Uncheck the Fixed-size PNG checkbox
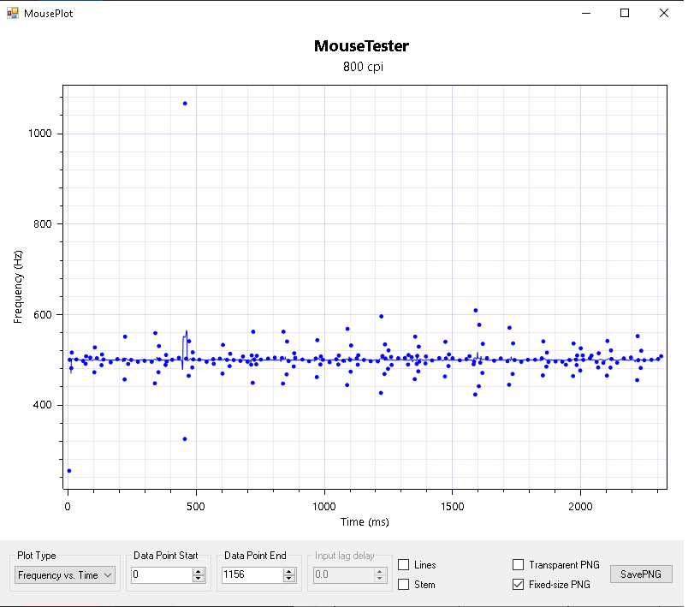700x607 pixels. coord(518,585)
